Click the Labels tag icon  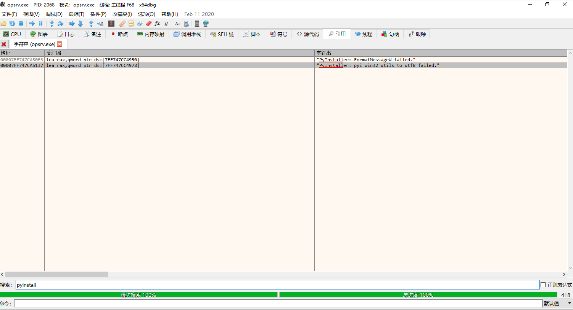pyautogui.click(x=140, y=24)
